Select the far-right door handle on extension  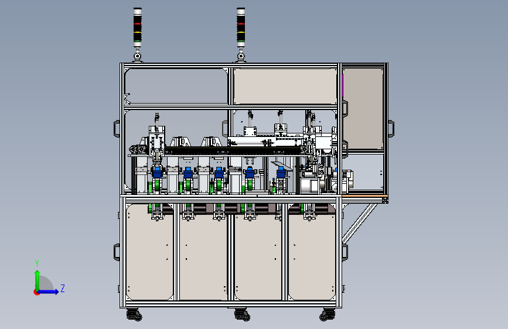tap(391, 129)
